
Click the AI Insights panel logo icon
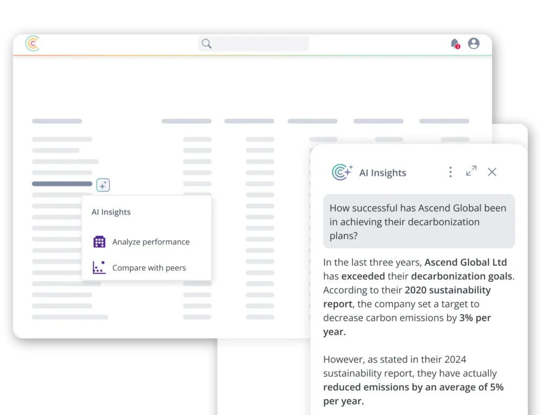(342, 172)
